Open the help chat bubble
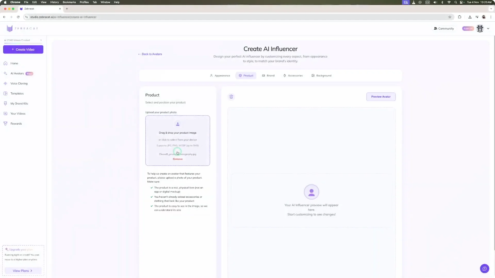 [484, 268]
